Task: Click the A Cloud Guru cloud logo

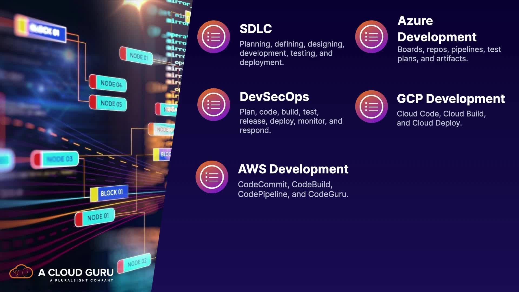Action: [21, 272]
